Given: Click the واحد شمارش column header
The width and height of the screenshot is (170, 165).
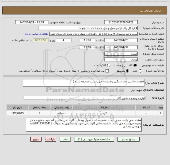Looking at the screenshot, I should pos(62,108).
